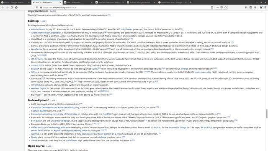Close the RISC-V Wikipedia tab
The image size is (268, 151).
(x=60, y=3)
